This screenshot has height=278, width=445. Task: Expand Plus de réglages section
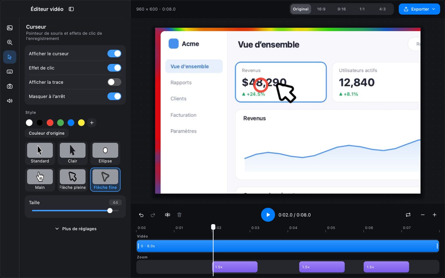[75, 229]
